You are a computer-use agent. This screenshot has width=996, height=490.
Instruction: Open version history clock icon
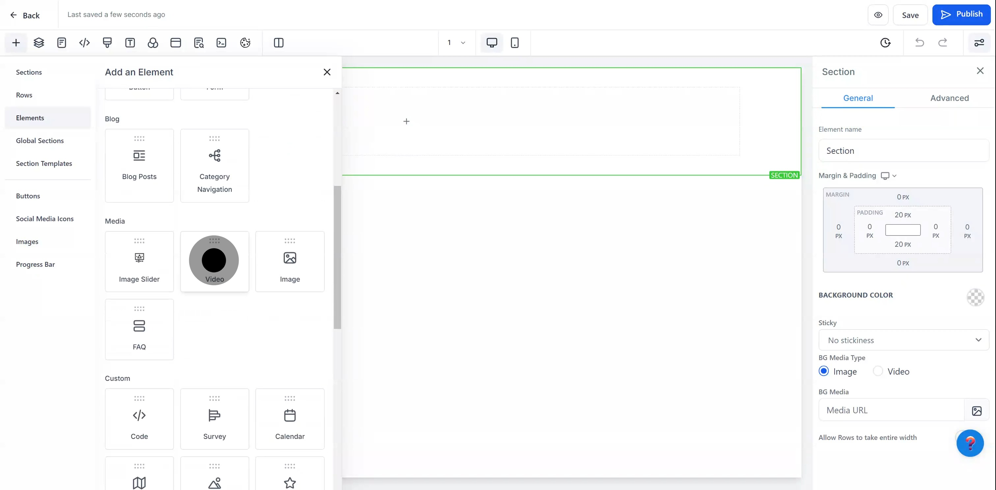pyautogui.click(x=885, y=42)
